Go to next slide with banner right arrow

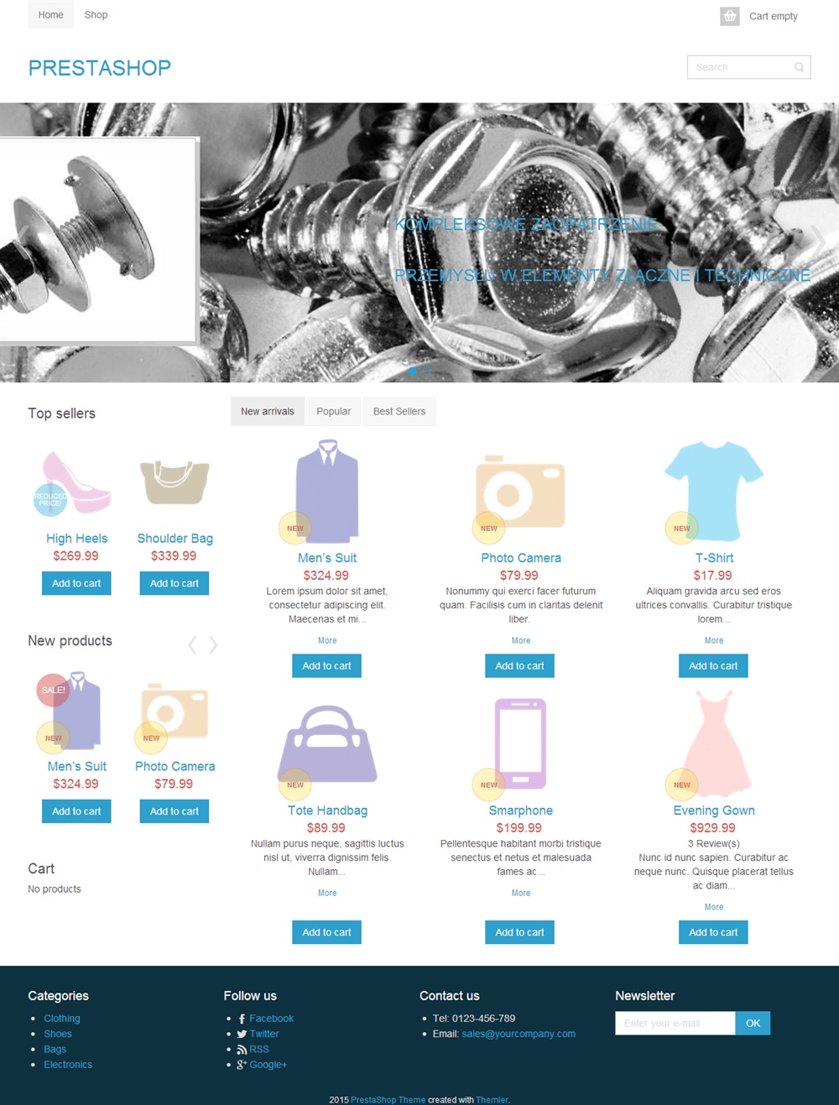pyautogui.click(x=817, y=242)
